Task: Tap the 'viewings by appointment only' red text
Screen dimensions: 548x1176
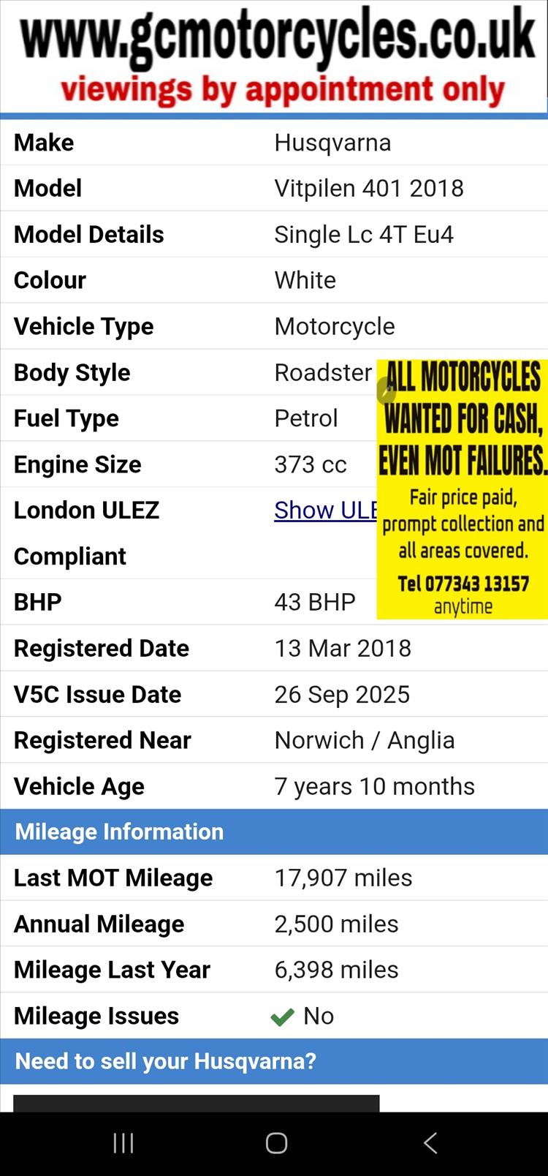Action: [283, 91]
